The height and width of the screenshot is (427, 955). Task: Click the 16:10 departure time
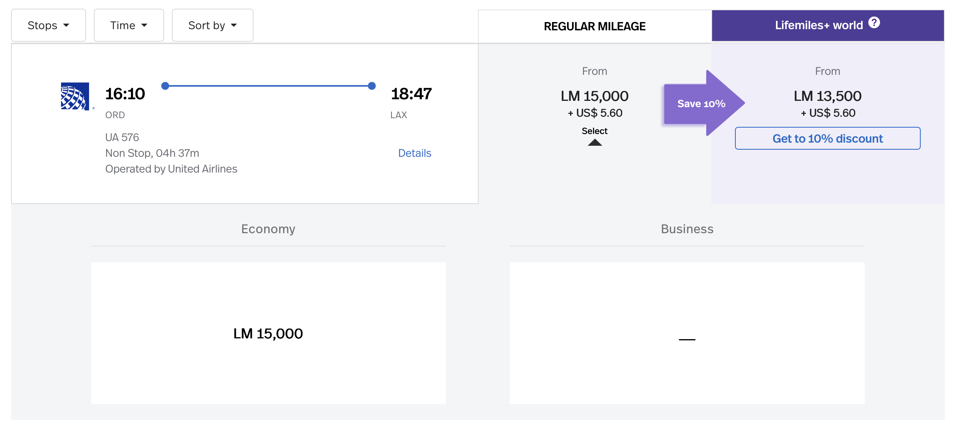tap(125, 94)
